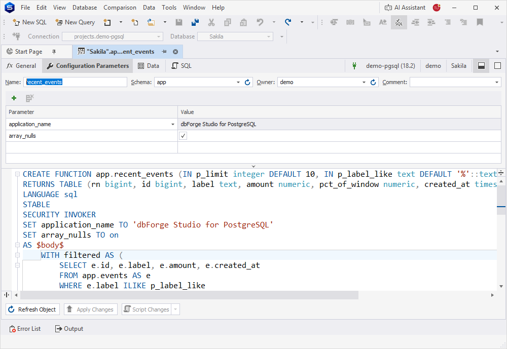The height and width of the screenshot is (349, 507).
Task: Open the dropdown next to new object icon
Action: coord(121,22)
